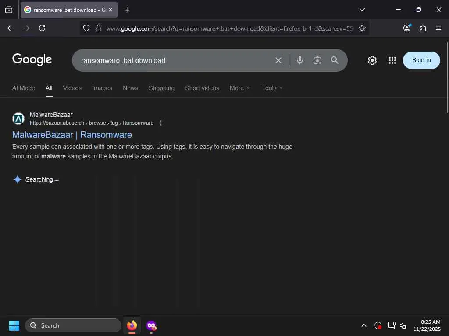Click the page vertical scrollbar
Viewport: 449px width, 336px height.
click(x=447, y=78)
